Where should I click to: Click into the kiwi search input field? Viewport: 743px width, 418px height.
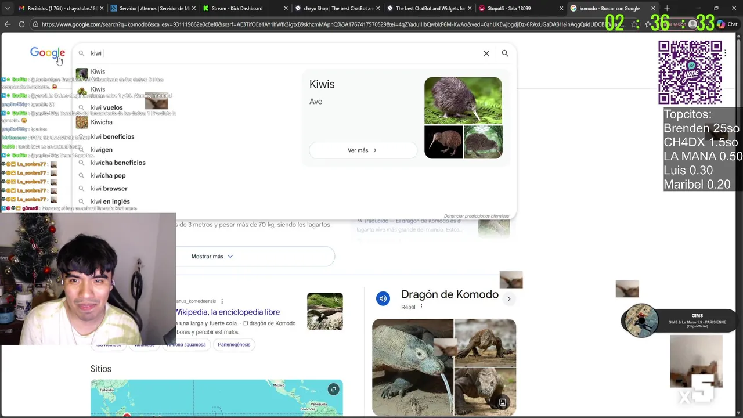point(284,53)
